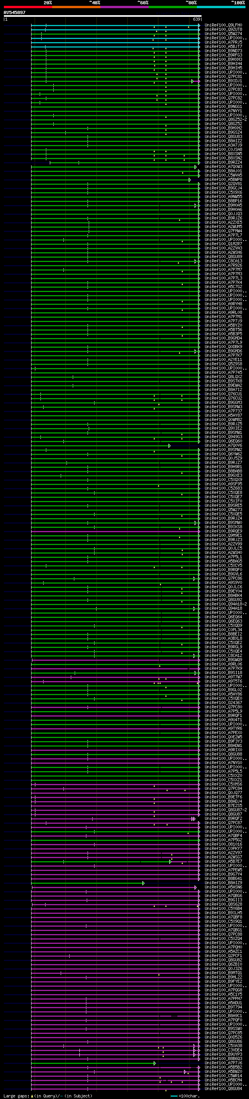The image size is (249, 1099).
Task: Select the UniRef100_A9SF95 label
Action: 223,484
